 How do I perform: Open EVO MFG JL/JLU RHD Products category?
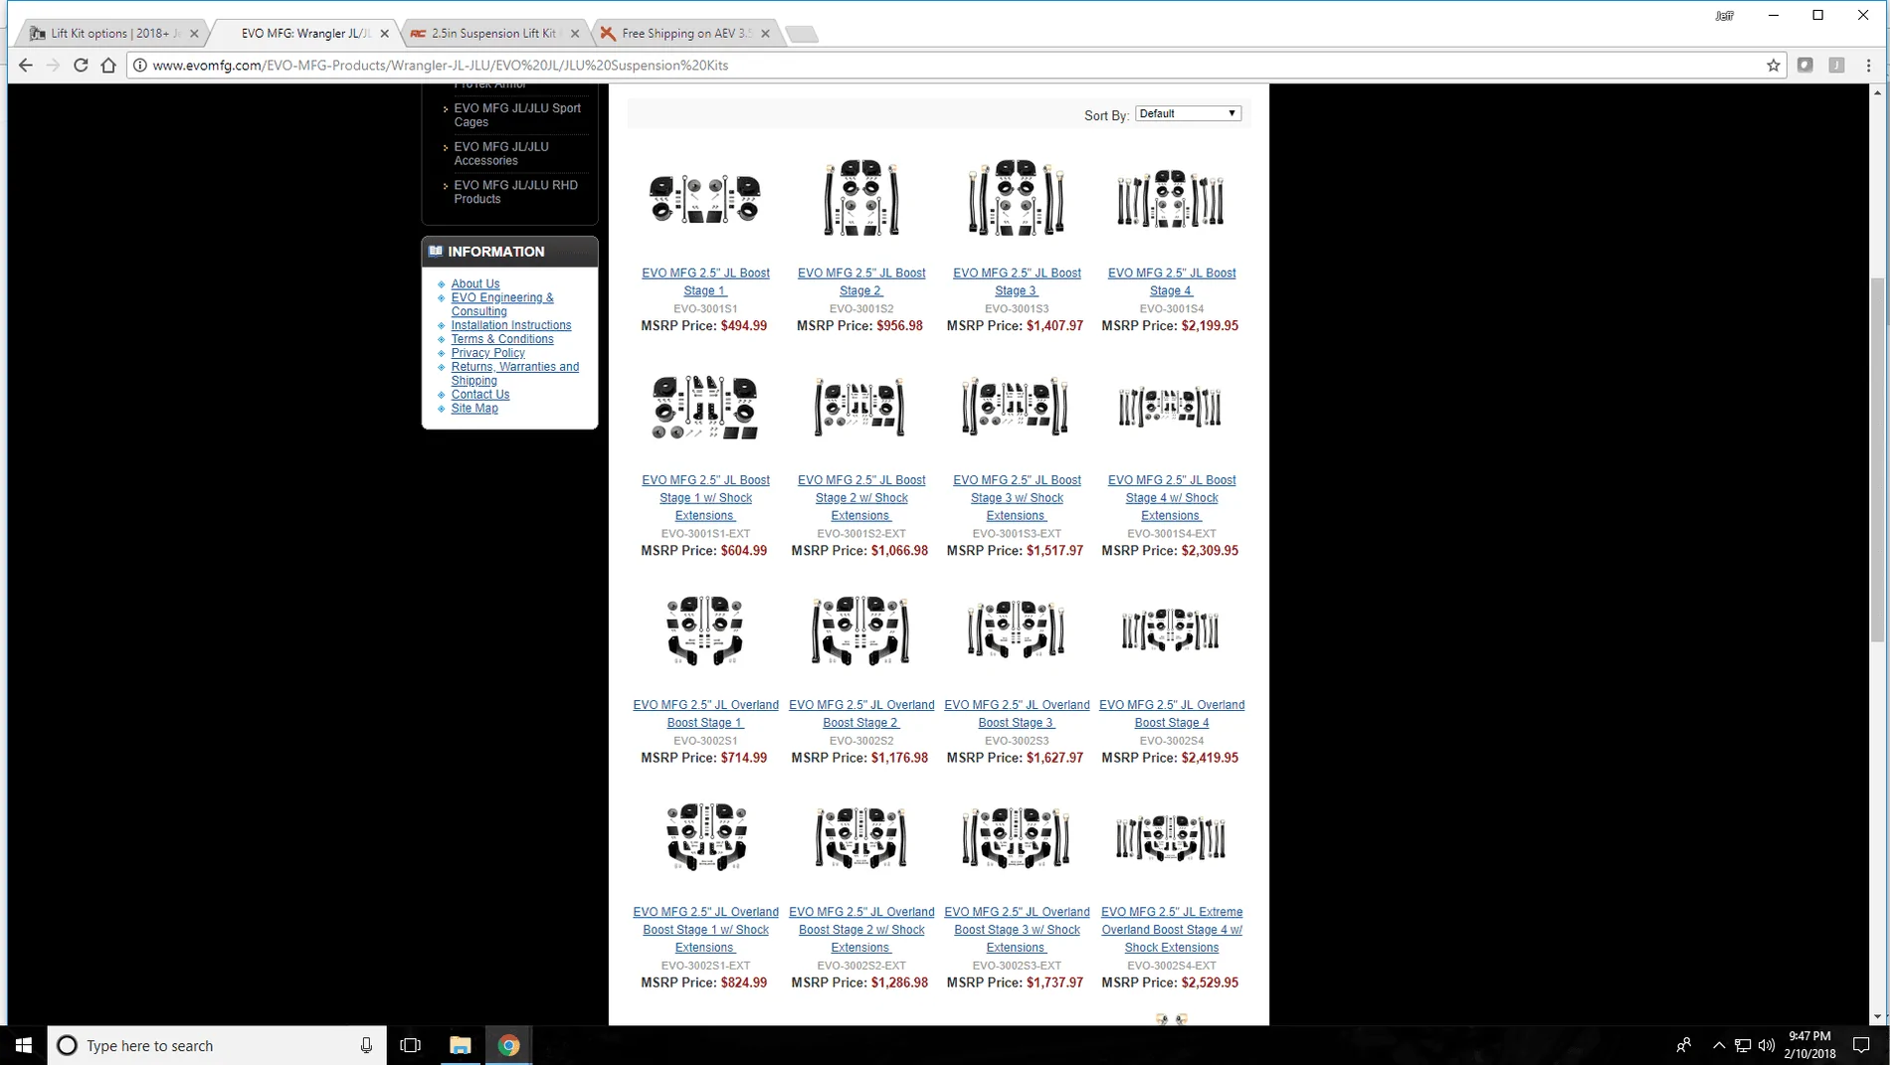515,192
